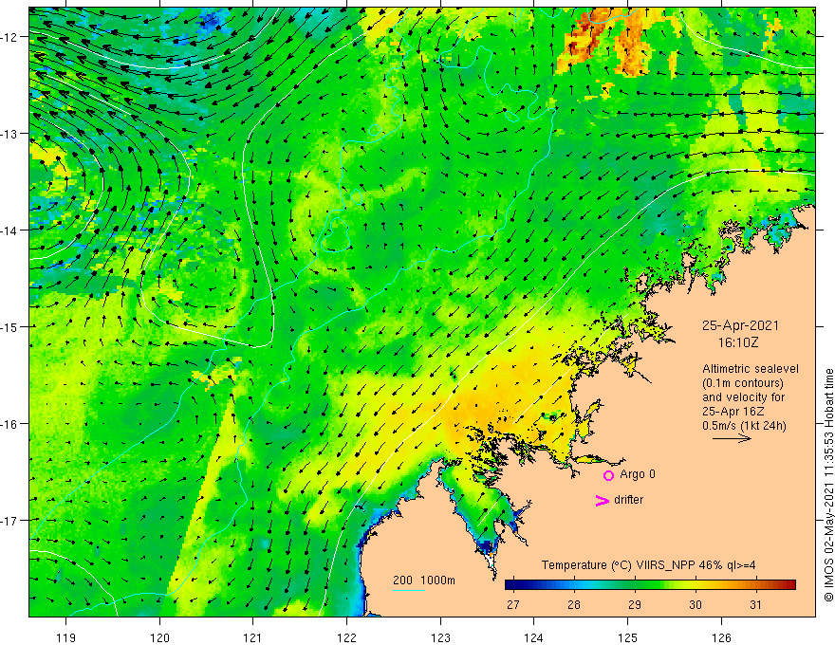Pick the green 29°C section of colorbar

pos(634,585)
